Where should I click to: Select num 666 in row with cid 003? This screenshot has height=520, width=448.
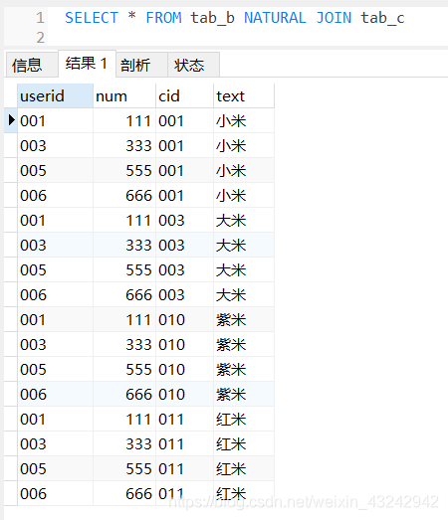pyautogui.click(x=124, y=295)
